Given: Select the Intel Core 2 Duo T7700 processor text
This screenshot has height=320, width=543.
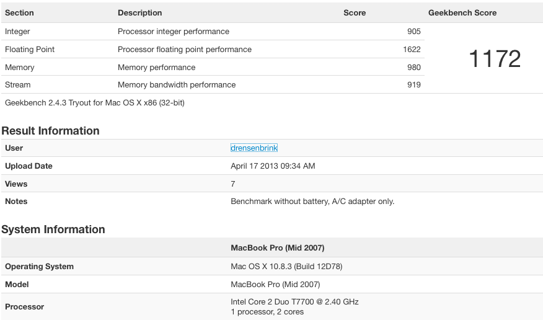Looking at the screenshot, I should (294, 301).
